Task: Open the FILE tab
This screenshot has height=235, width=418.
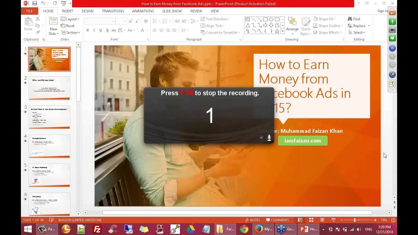Action: [x=29, y=11]
